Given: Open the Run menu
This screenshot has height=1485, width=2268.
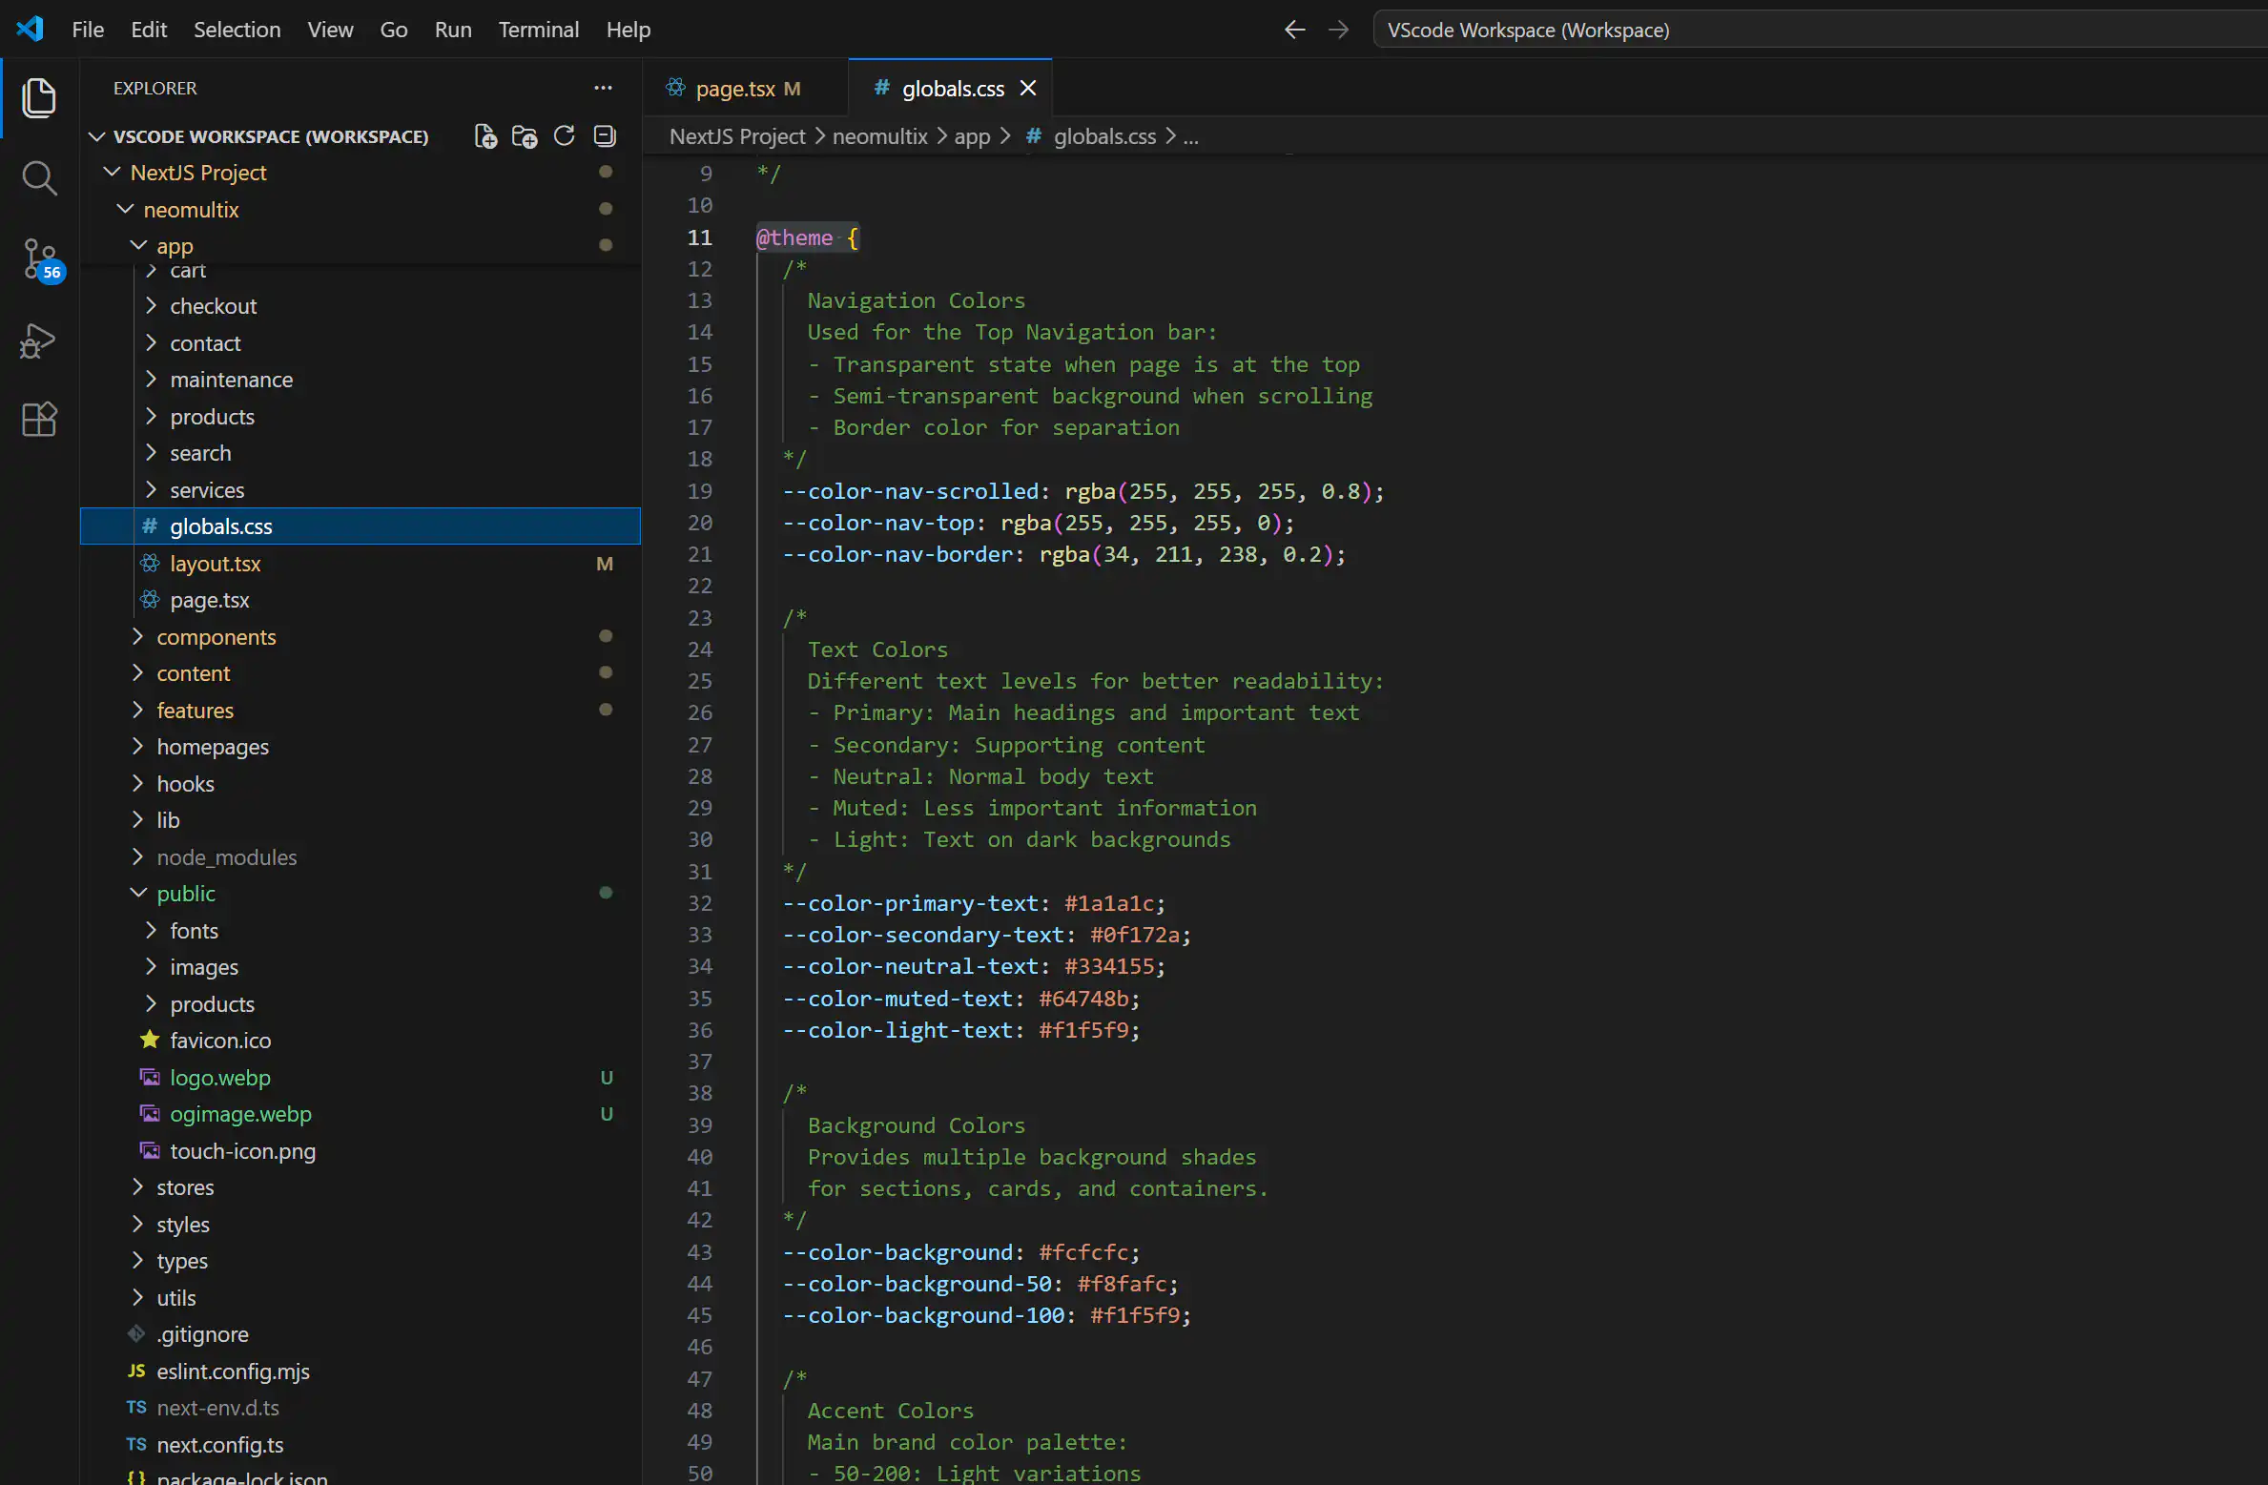Looking at the screenshot, I should click(453, 30).
